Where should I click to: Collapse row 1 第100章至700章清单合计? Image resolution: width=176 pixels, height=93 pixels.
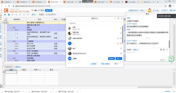[x=8, y=23]
